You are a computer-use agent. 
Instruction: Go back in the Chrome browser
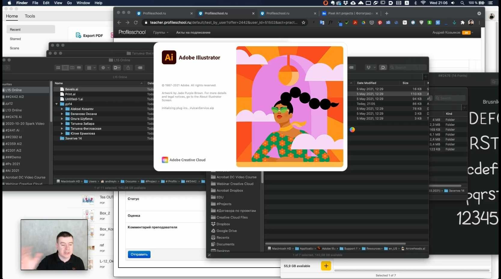click(x=119, y=23)
